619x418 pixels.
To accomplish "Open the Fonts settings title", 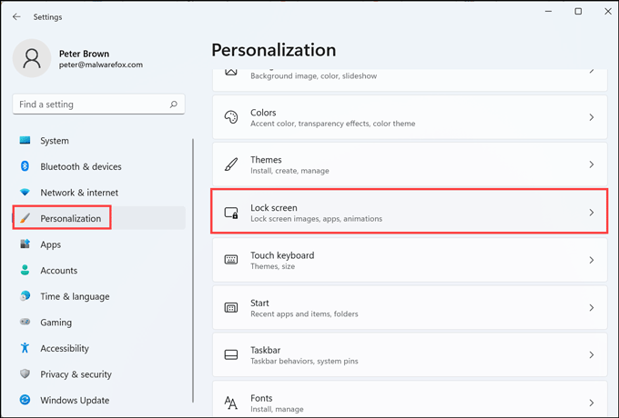I will (261, 398).
